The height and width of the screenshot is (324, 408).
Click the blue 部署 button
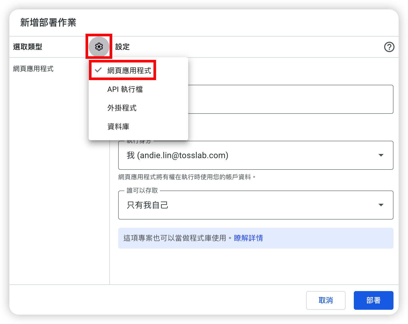(x=373, y=300)
